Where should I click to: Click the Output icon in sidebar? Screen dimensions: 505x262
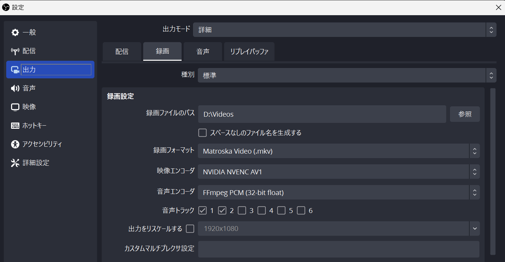[15, 70]
